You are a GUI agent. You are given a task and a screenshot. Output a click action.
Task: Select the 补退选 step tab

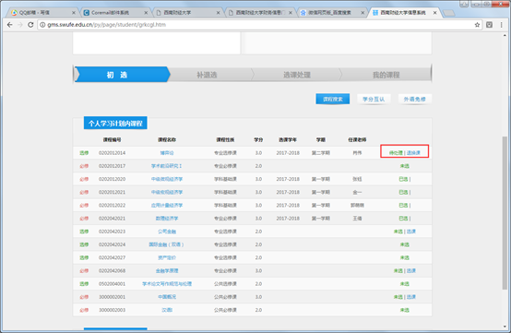(x=208, y=75)
